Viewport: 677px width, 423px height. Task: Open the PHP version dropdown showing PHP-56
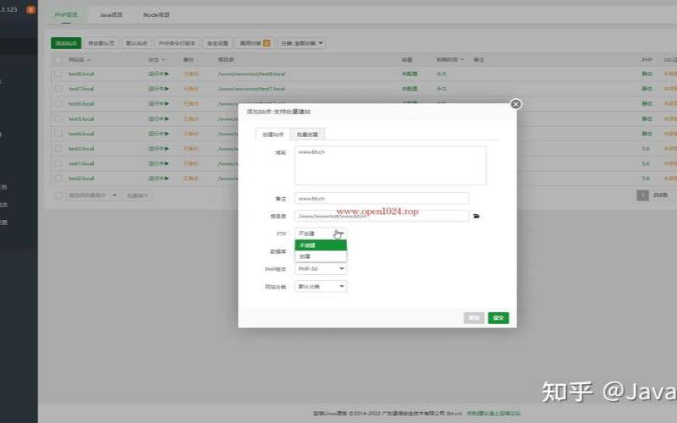321,268
